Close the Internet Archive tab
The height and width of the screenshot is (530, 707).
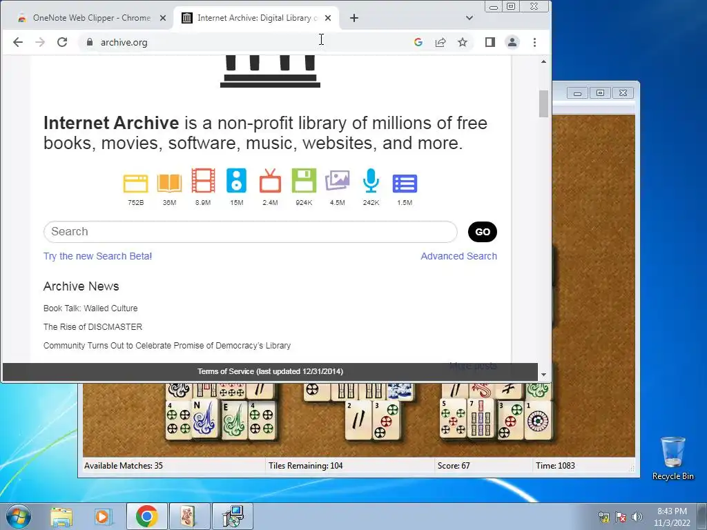click(x=328, y=18)
